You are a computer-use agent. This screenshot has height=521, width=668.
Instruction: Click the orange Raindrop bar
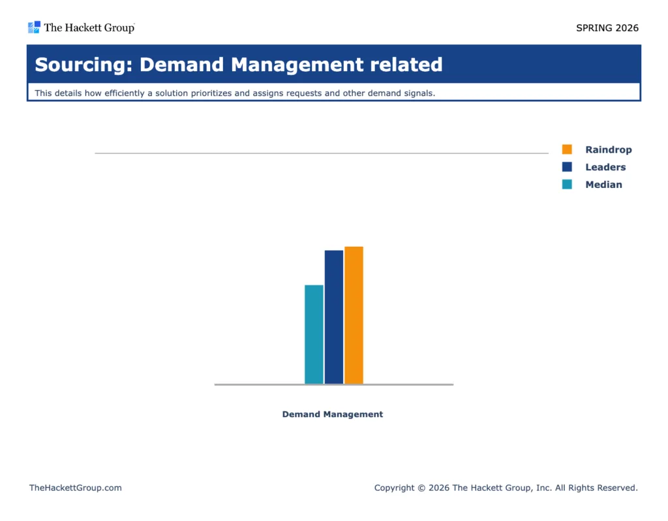[354, 315]
